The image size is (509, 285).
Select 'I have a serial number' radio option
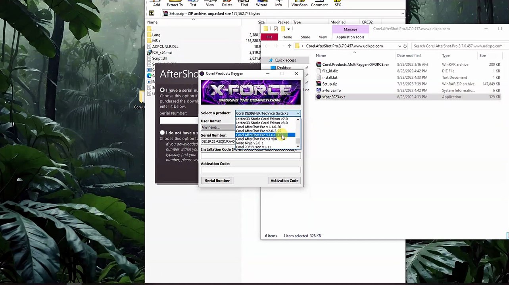[x=162, y=90]
